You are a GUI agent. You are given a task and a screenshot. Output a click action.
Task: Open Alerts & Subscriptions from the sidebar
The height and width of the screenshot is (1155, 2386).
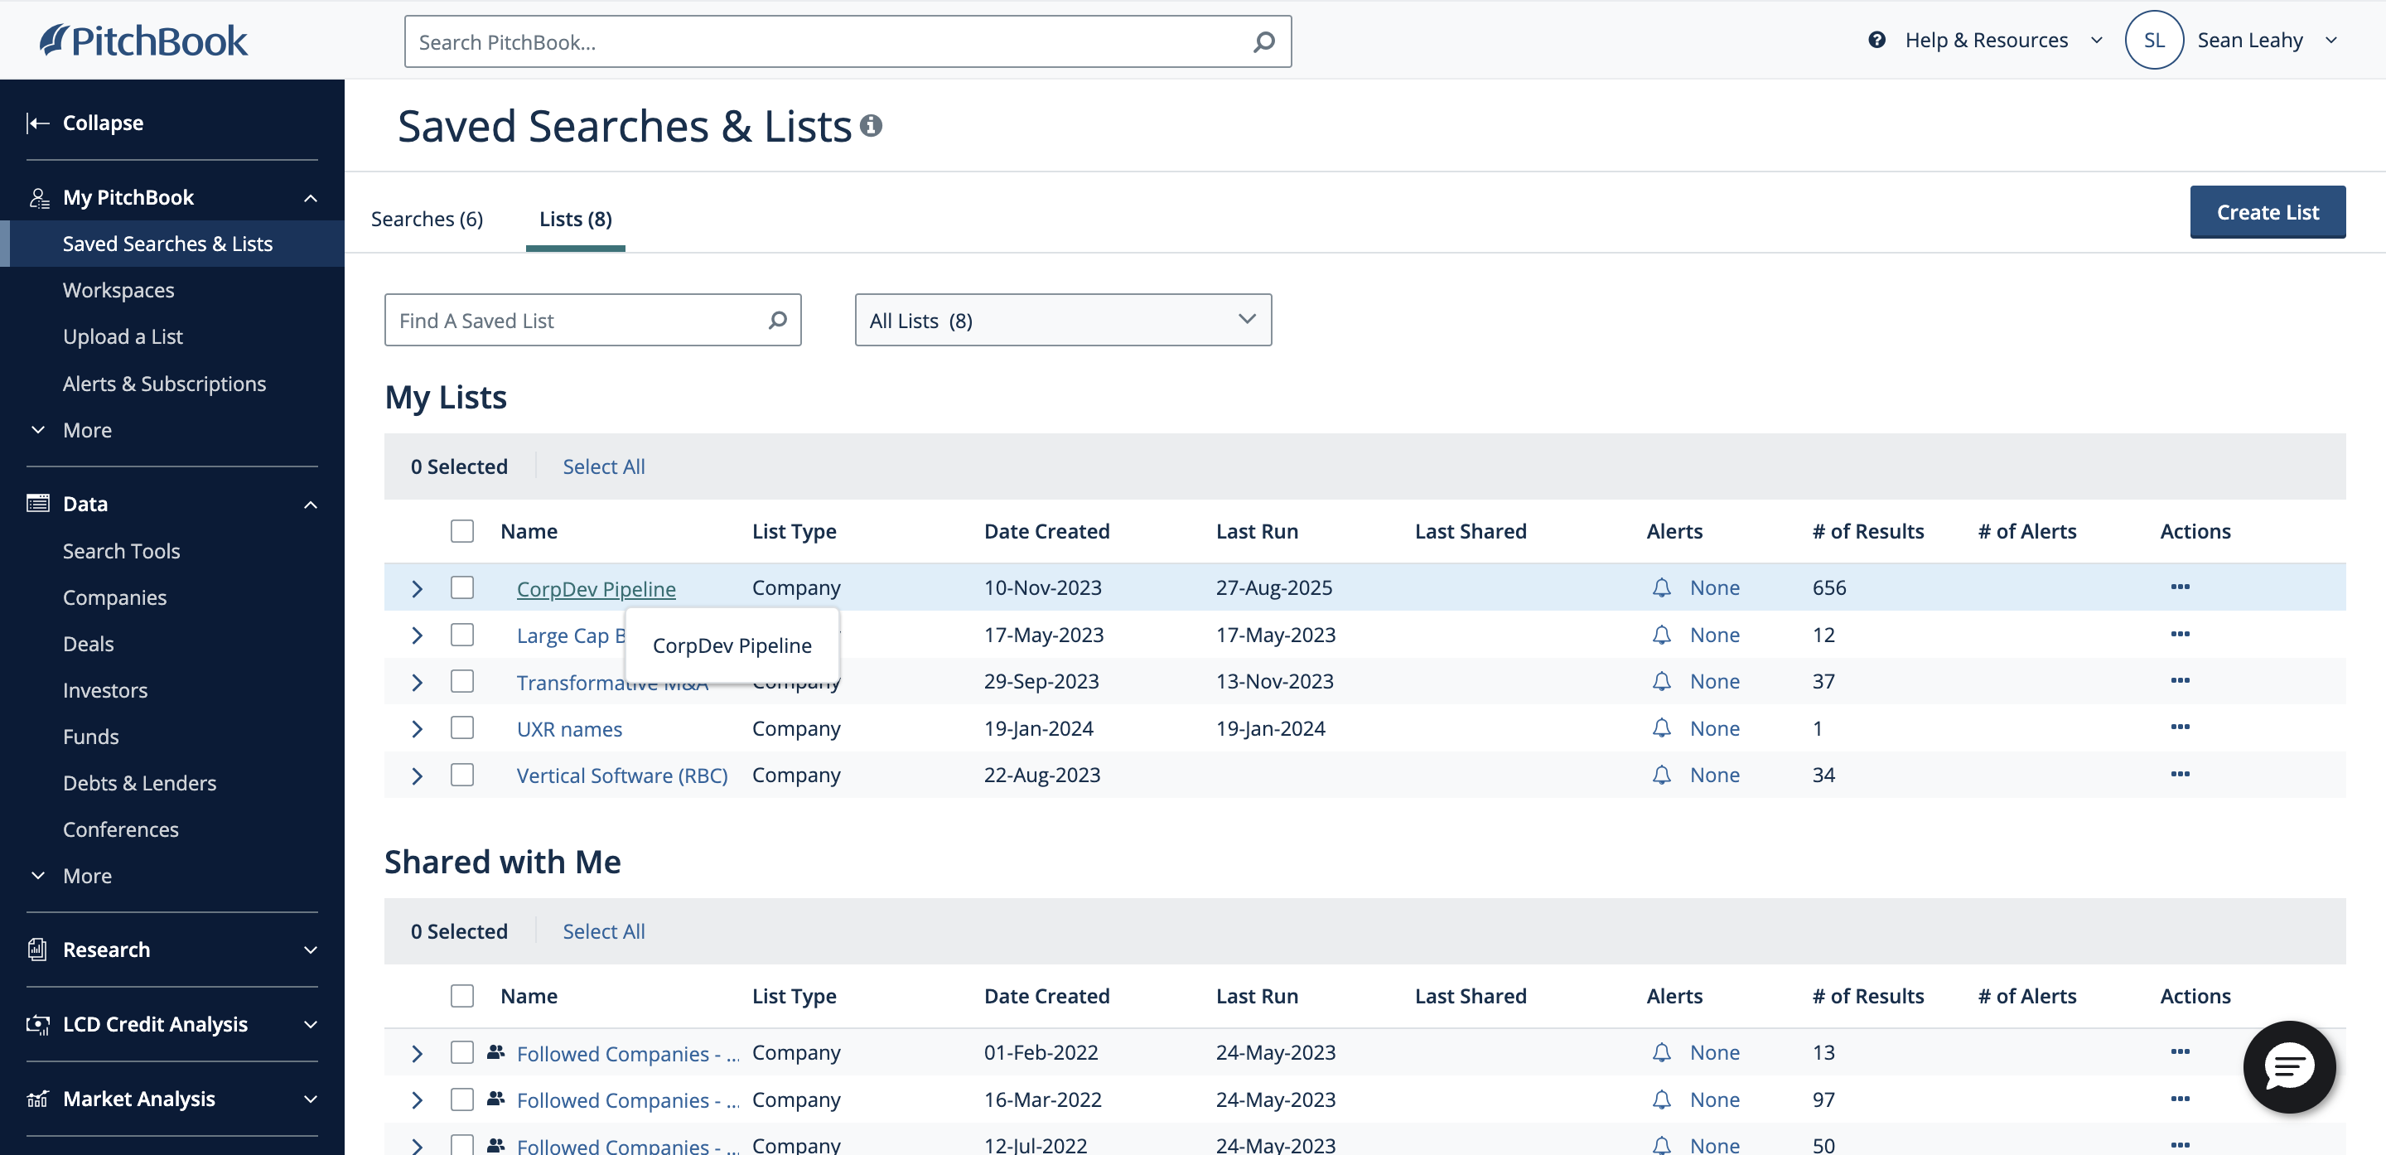pos(164,384)
